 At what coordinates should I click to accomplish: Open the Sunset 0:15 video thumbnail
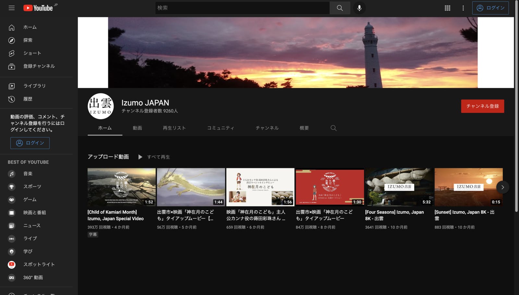click(x=469, y=187)
